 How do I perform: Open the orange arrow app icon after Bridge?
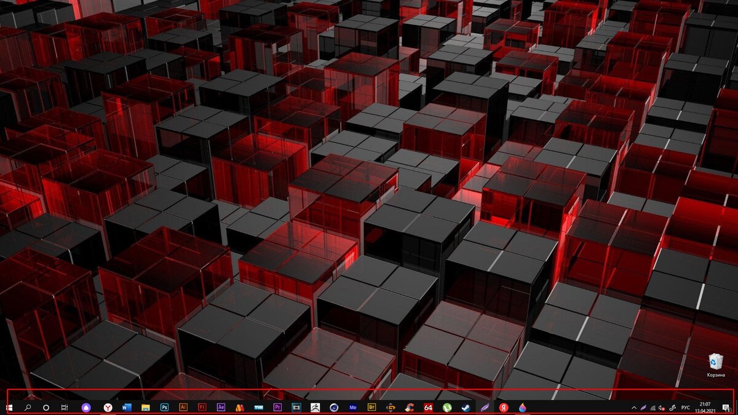[x=391, y=408]
